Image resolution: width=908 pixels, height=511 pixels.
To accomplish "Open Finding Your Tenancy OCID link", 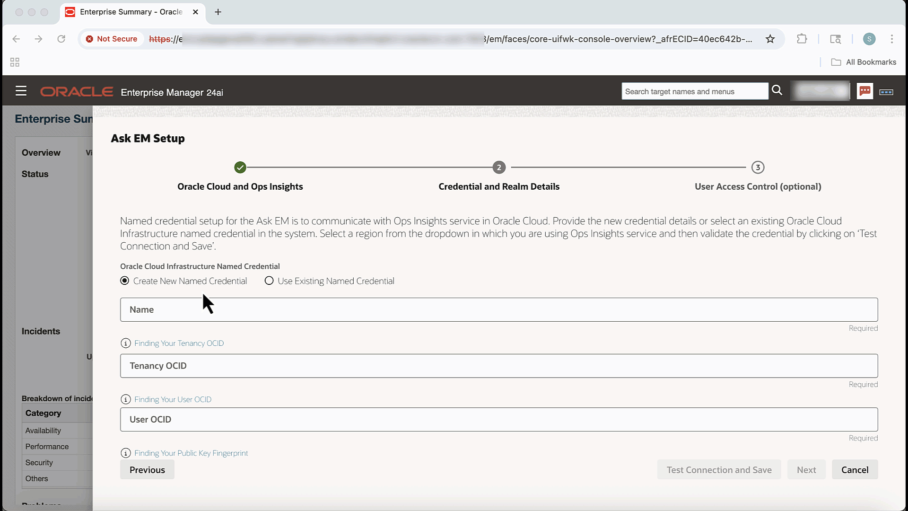I will click(179, 344).
